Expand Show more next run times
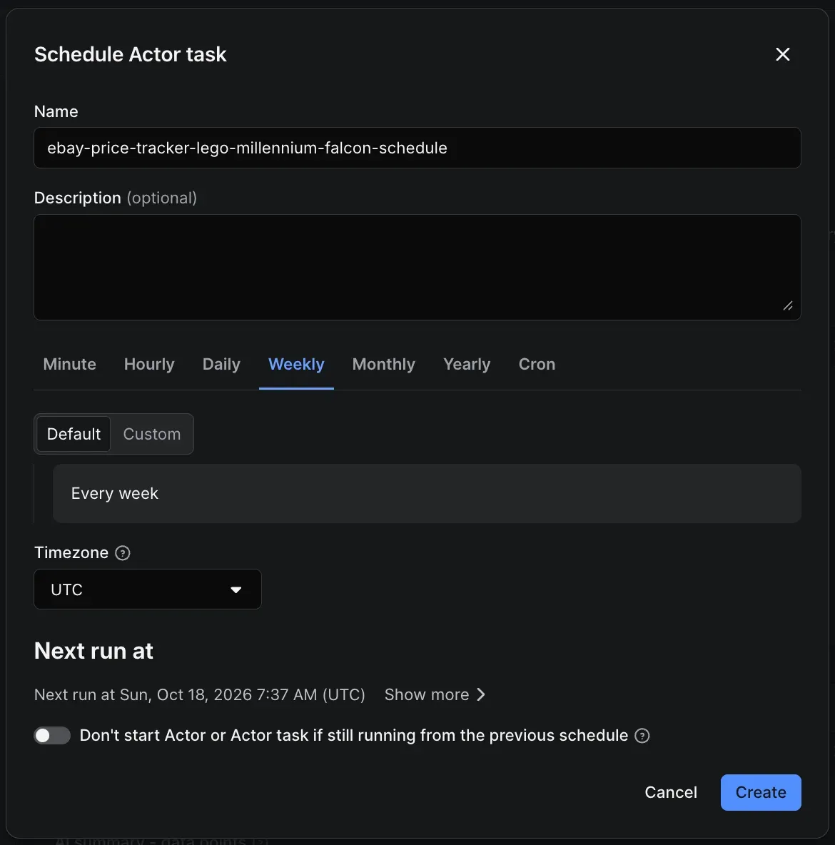This screenshot has height=845, width=835. click(435, 694)
